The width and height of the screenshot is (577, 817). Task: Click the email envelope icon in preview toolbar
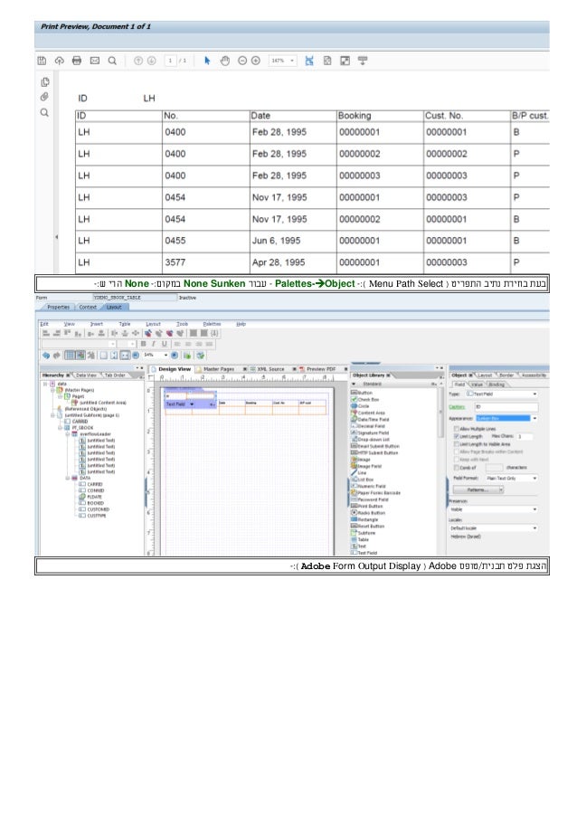point(93,61)
